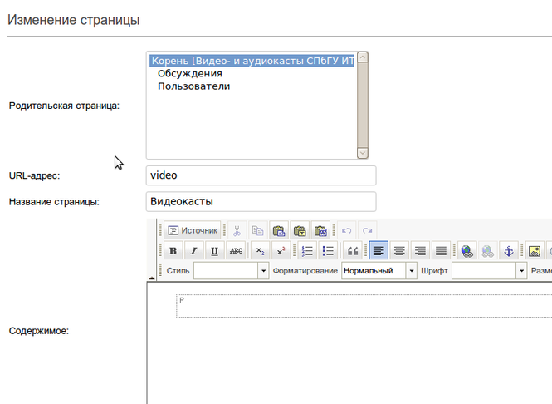Select Обсуждения in parent page list
Image resolution: width=552 pixels, height=404 pixels.
pyautogui.click(x=190, y=73)
